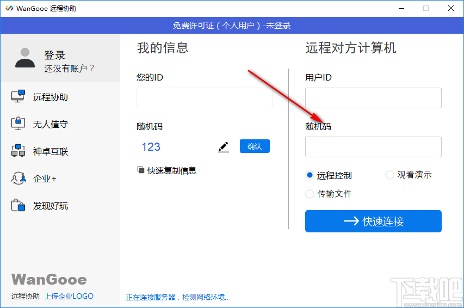Select the 观看演示 radio button
464x308 pixels.
tap(389, 175)
